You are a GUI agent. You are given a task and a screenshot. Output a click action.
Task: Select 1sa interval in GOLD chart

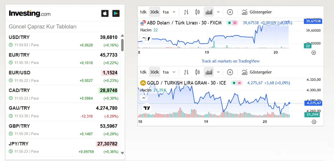[x=166, y=72]
